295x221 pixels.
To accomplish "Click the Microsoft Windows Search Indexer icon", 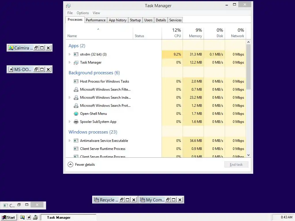I will pyautogui.click(x=76, y=98).
